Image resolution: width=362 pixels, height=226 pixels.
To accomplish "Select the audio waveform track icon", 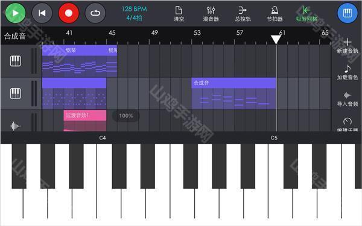I will pos(15,126).
